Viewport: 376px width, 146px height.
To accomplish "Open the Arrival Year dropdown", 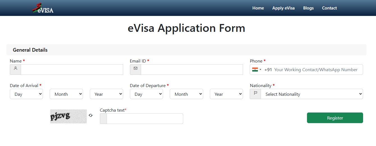I will (x=106, y=94).
